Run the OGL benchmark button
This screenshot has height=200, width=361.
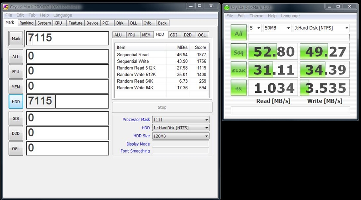pyautogui.click(x=16, y=148)
